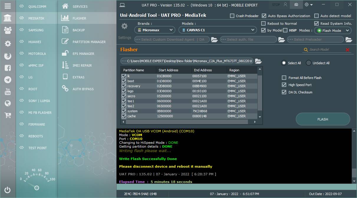Click the Search Model field

(x=326, y=50)
